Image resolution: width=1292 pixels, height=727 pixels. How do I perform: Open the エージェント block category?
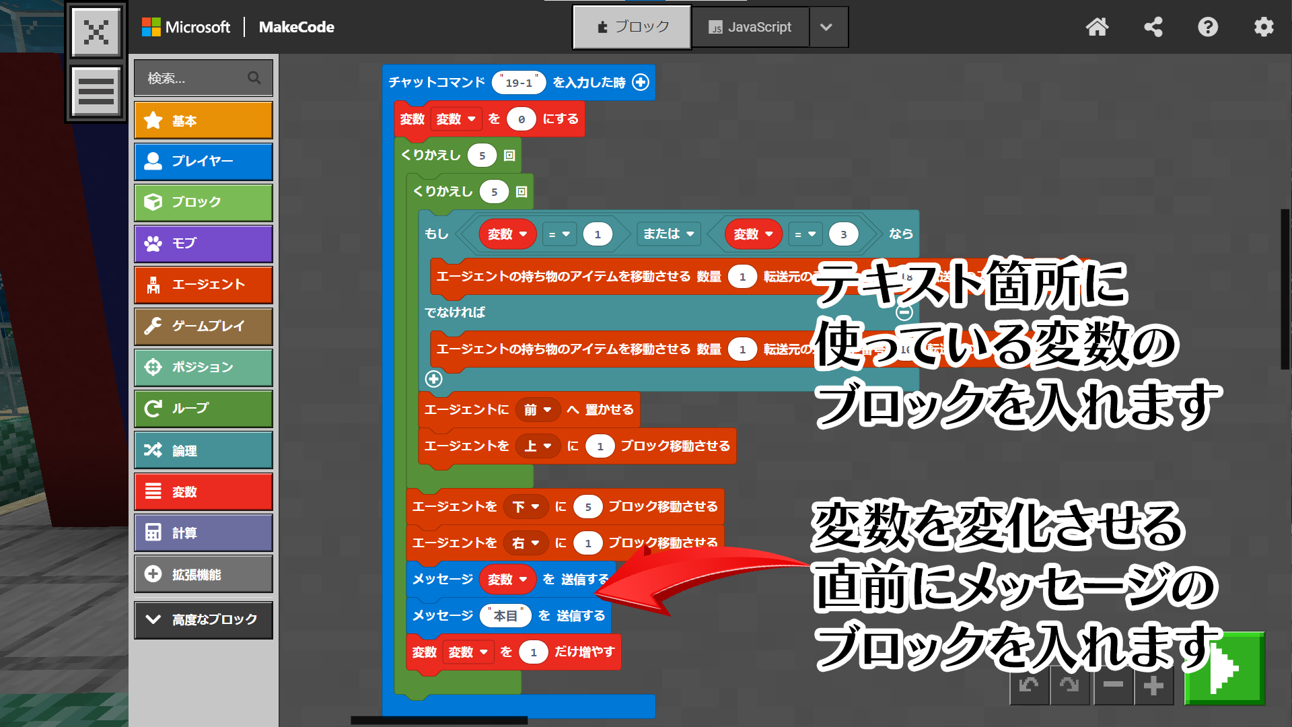203,285
